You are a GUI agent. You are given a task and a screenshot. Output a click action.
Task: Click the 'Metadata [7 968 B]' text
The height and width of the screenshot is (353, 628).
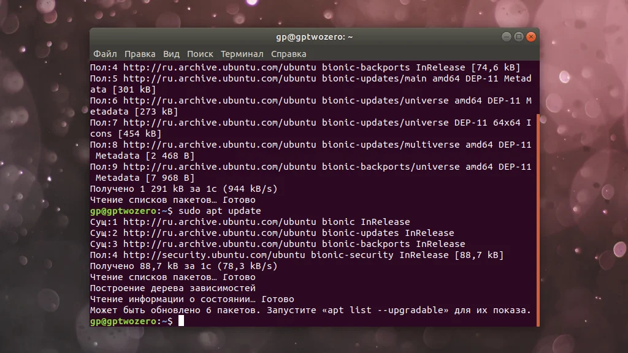pos(145,178)
